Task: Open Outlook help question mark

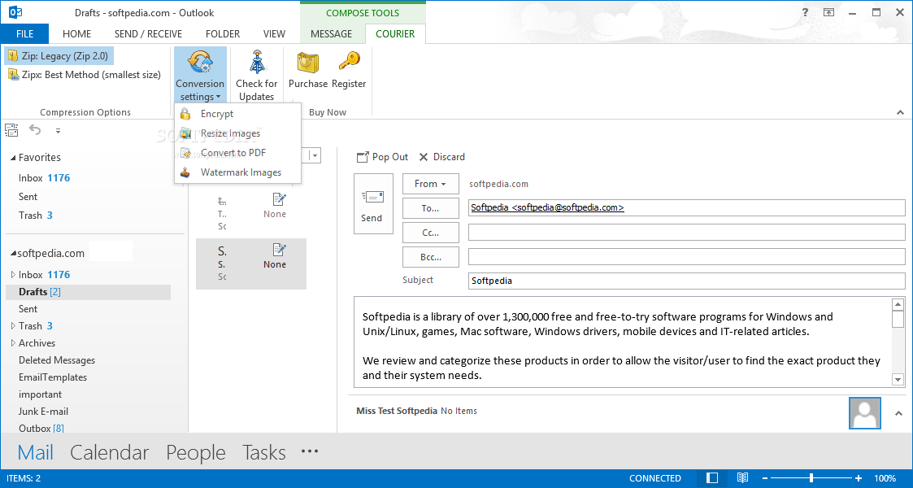Action: (806, 12)
